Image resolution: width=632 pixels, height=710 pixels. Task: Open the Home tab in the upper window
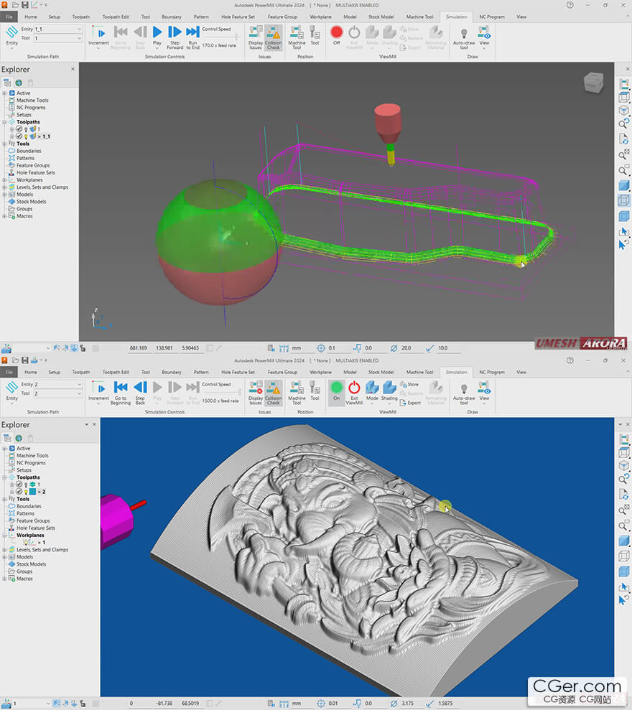coord(31,17)
